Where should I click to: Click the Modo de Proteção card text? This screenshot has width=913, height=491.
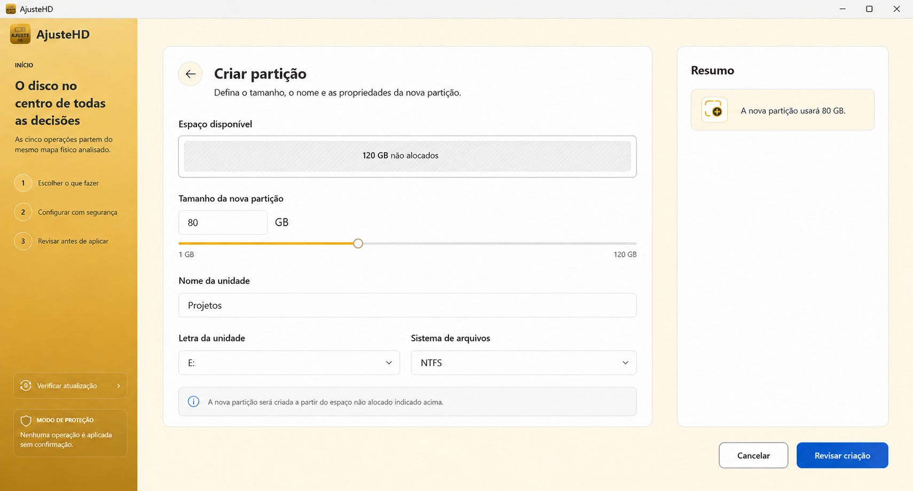[66, 440]
